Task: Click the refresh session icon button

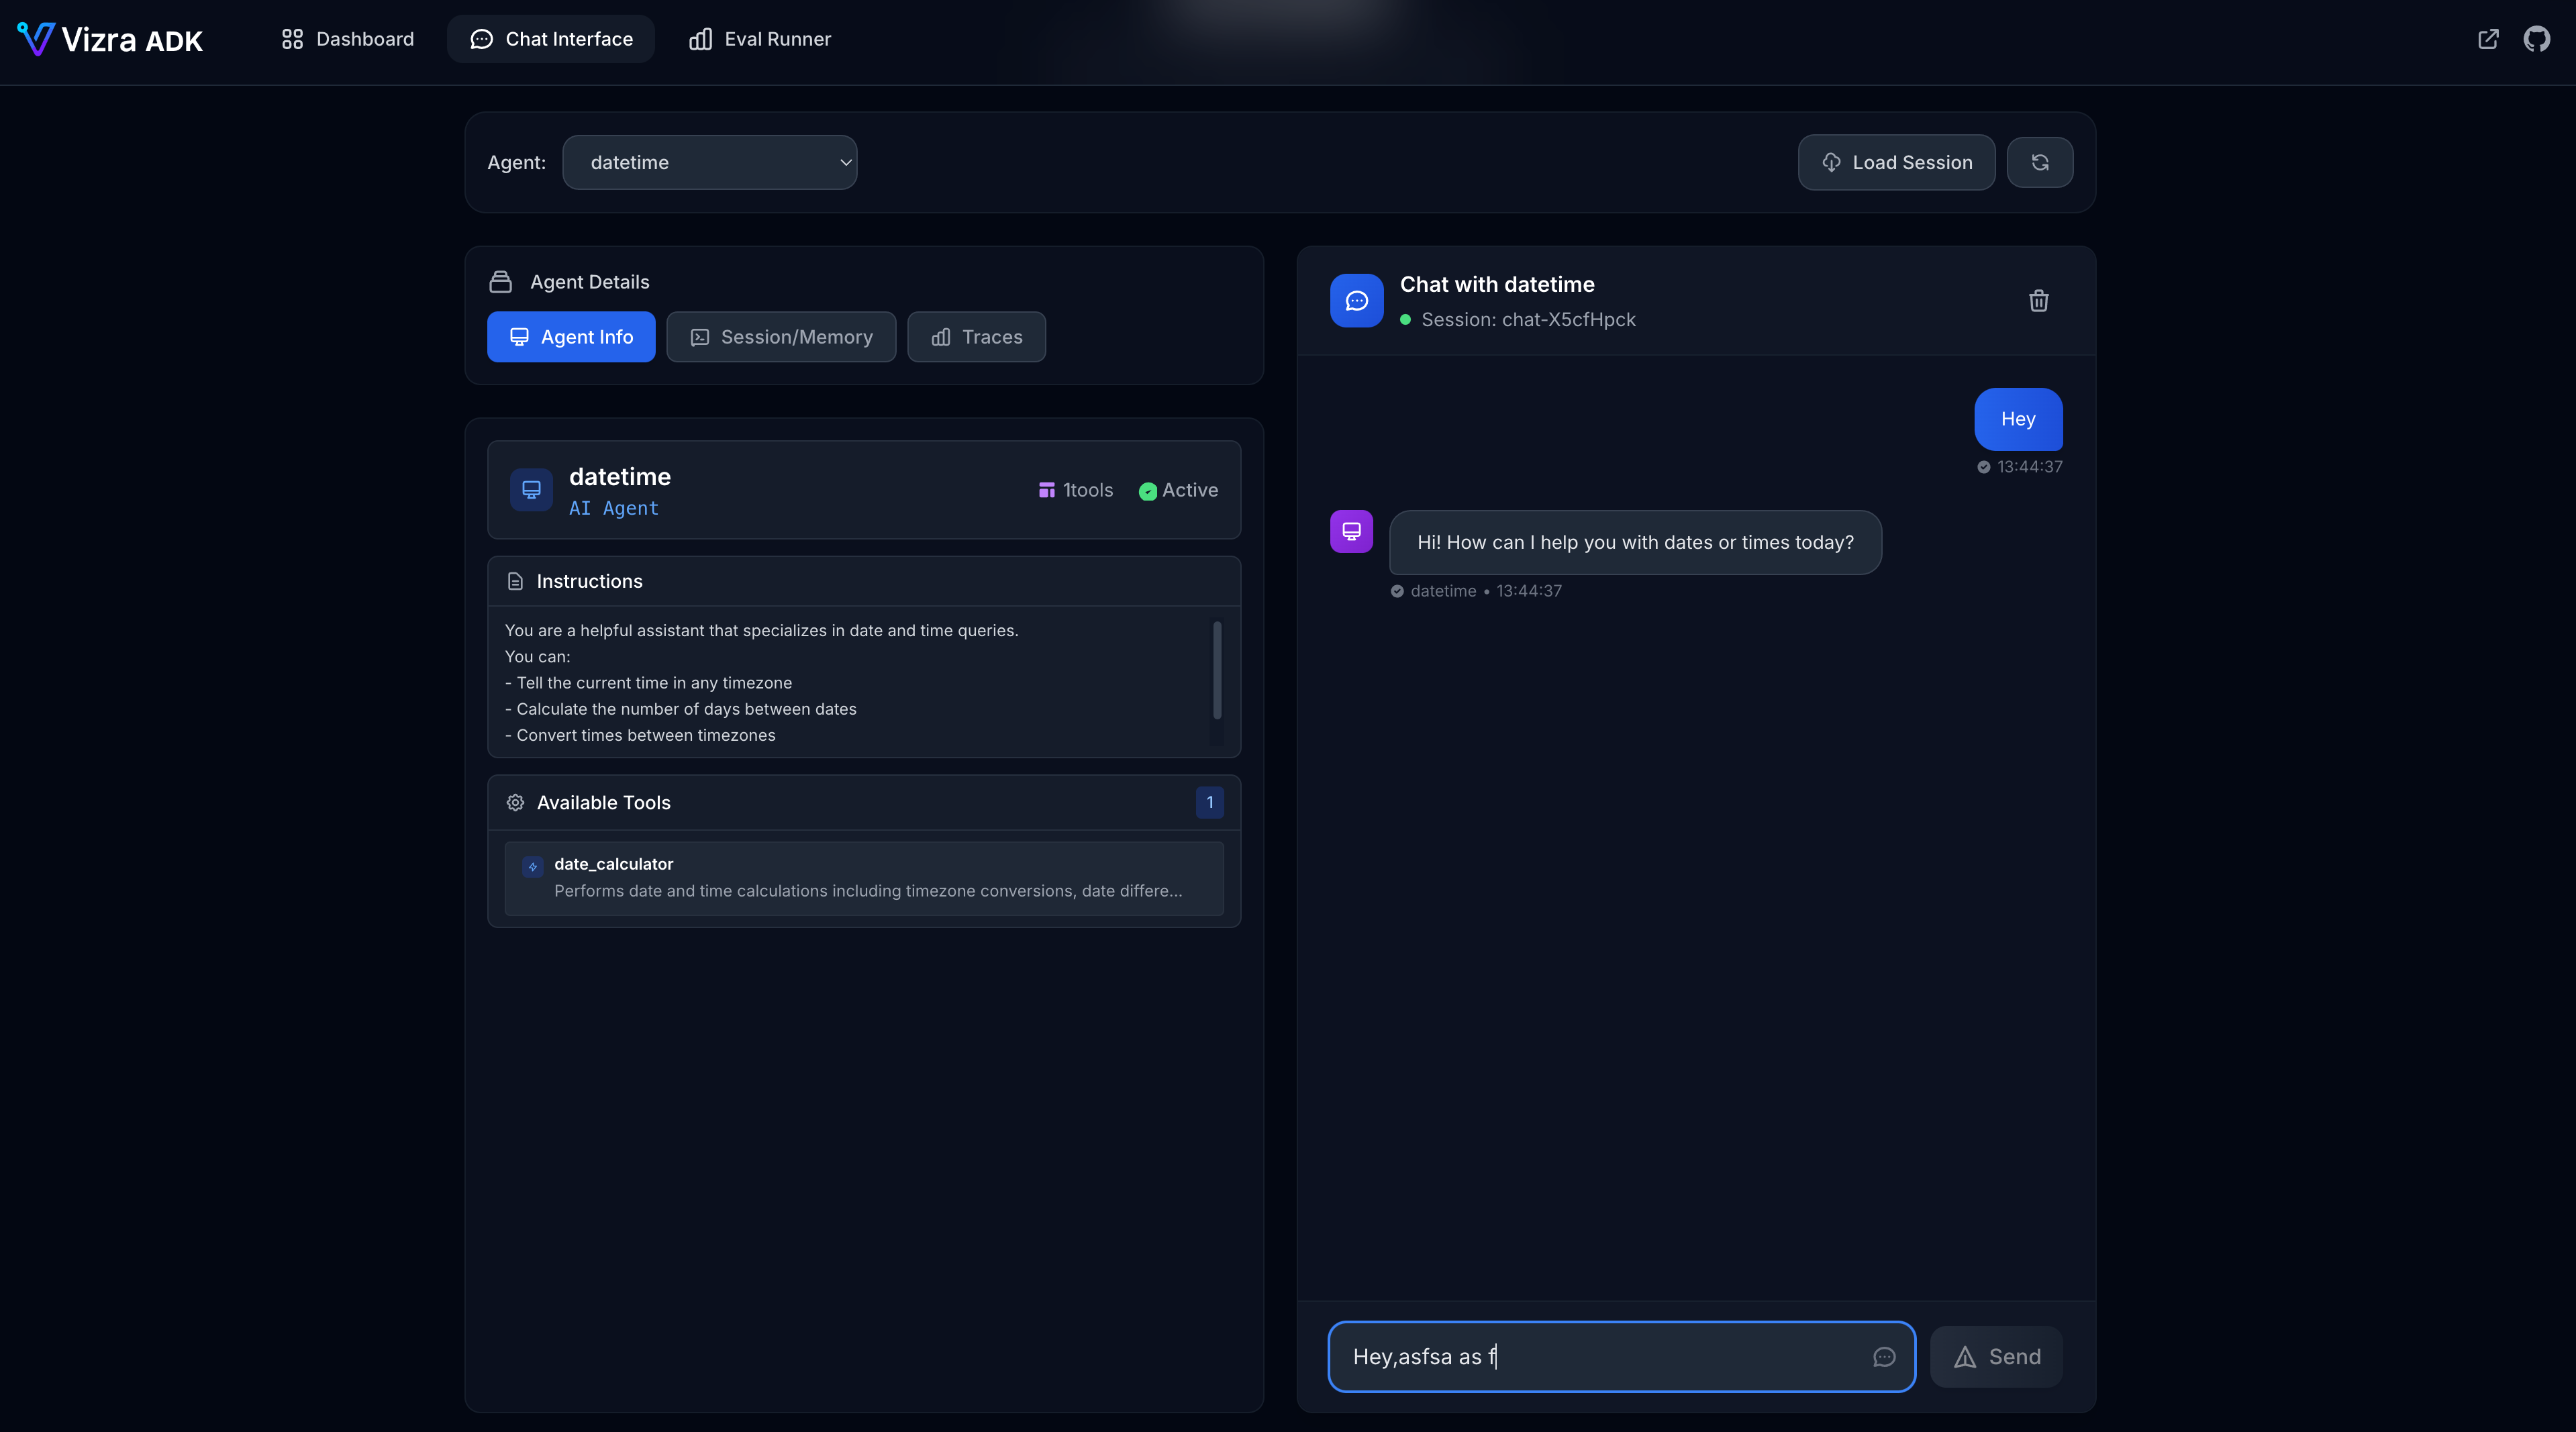Action: 2040,162
